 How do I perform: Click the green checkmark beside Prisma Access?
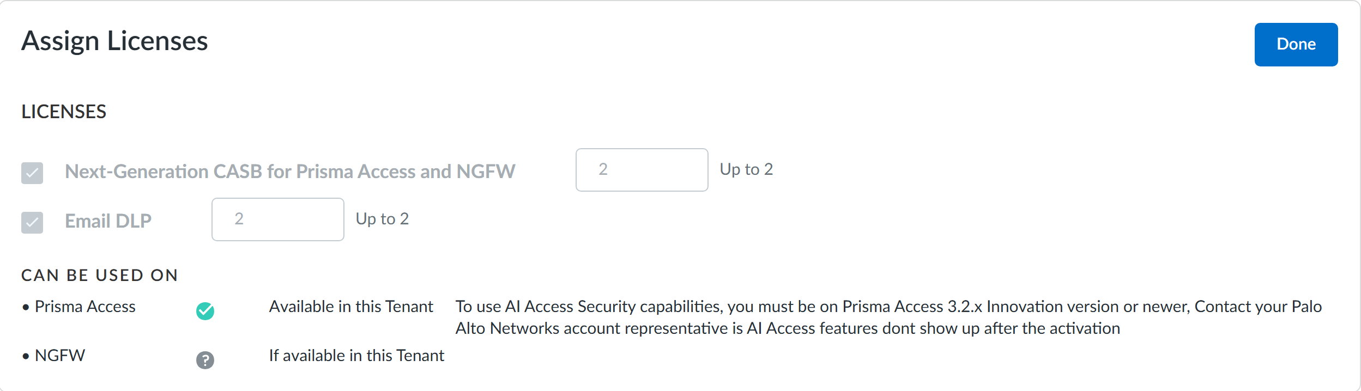[205, 311]
